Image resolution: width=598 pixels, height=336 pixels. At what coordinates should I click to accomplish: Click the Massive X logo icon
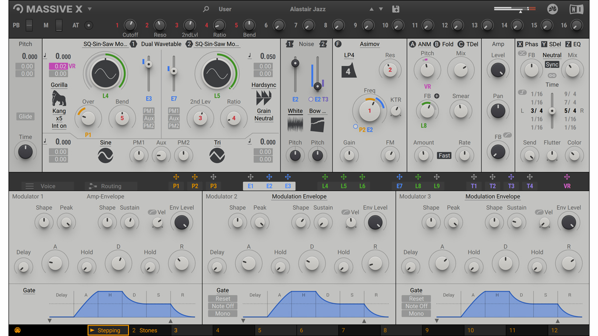(18, 9)
